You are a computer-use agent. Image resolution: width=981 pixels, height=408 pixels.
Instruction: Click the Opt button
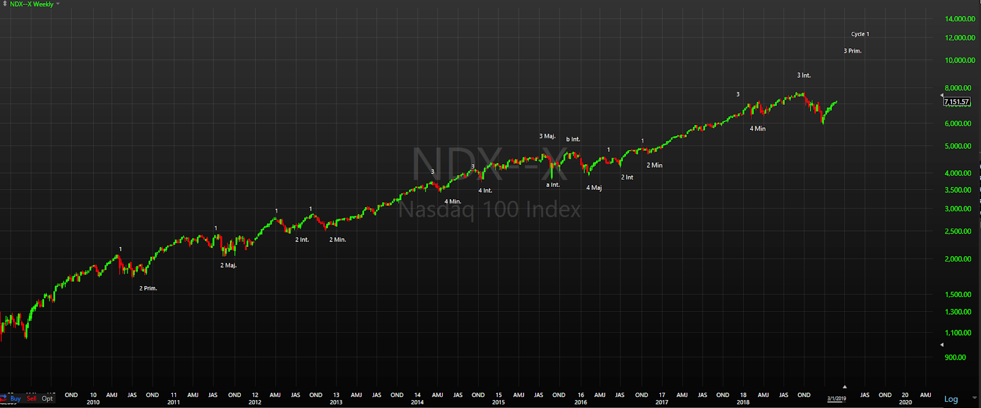point(47,398)
